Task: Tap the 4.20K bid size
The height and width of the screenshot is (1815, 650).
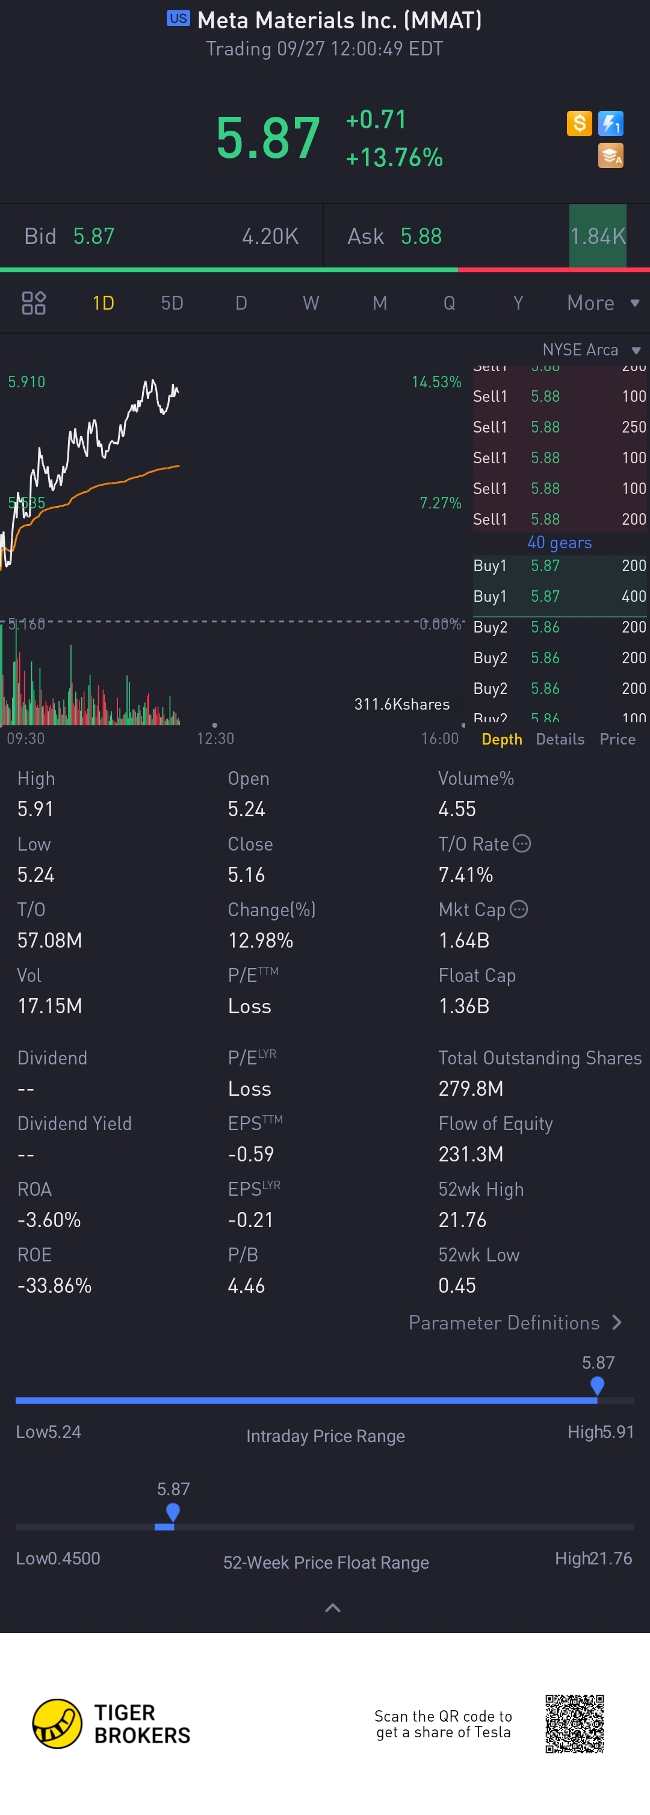Action: pyautogui.click(x=270, y=236)
